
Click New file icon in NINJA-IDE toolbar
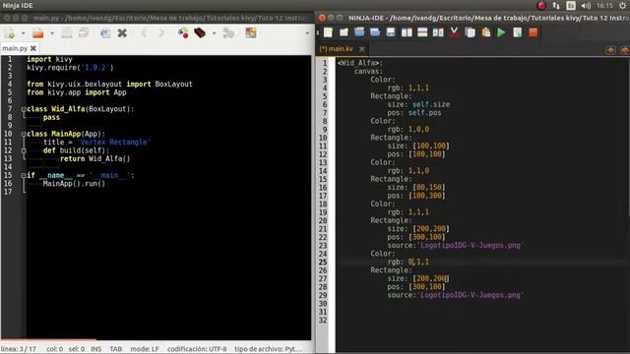328,32
